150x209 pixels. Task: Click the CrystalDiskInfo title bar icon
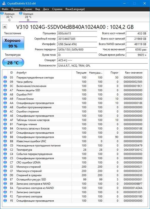tap(4, 4)
